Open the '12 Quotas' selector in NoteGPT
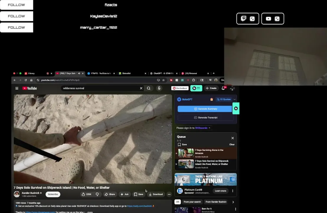The height and width of the screenshot is (213, 327). pos(224,99)
